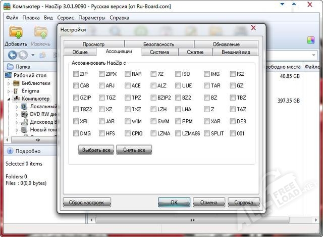Click the colorful skin icon at right
The width and height of the screenshot is (323, 237).
point(311,40)
